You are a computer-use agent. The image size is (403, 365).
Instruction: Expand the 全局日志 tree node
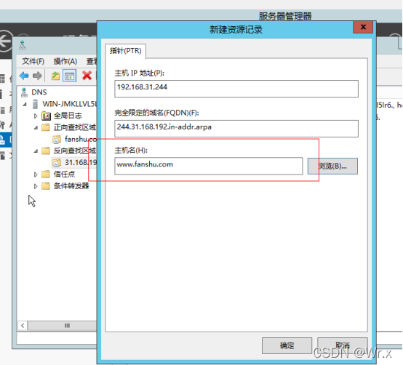(36, 116)
